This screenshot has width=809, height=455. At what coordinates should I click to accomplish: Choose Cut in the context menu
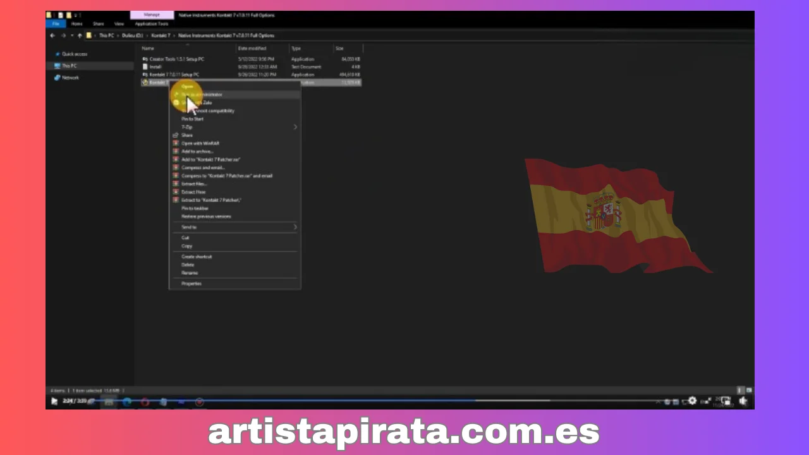point(235,238)
